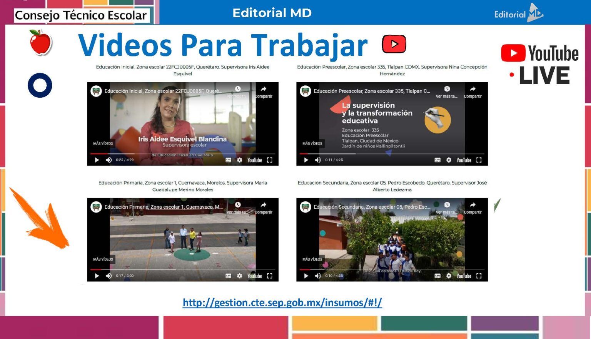Play the Educación Inicial video
The image size is (591, 339).
[x=97, y=160]
